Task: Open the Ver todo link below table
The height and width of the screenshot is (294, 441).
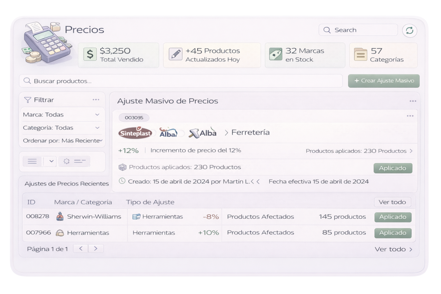Action: (393, 249)
